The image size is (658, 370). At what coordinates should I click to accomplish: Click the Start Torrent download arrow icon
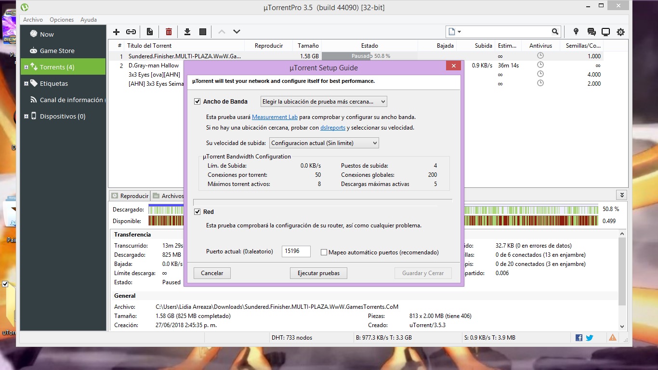point(187,32)
